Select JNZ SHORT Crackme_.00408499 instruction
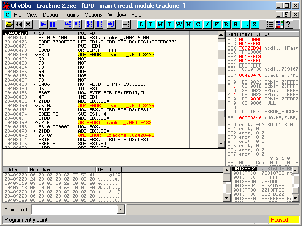Image resolution: width=302 pixels, height=226 pixels. point(116,106)
